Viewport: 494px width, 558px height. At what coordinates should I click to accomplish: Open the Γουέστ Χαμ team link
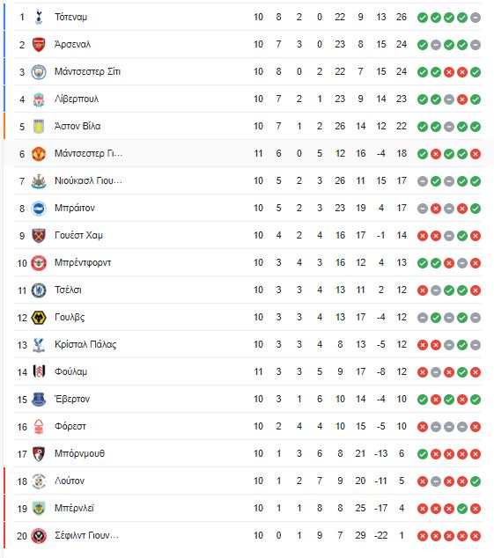click(x=78, y=236)
